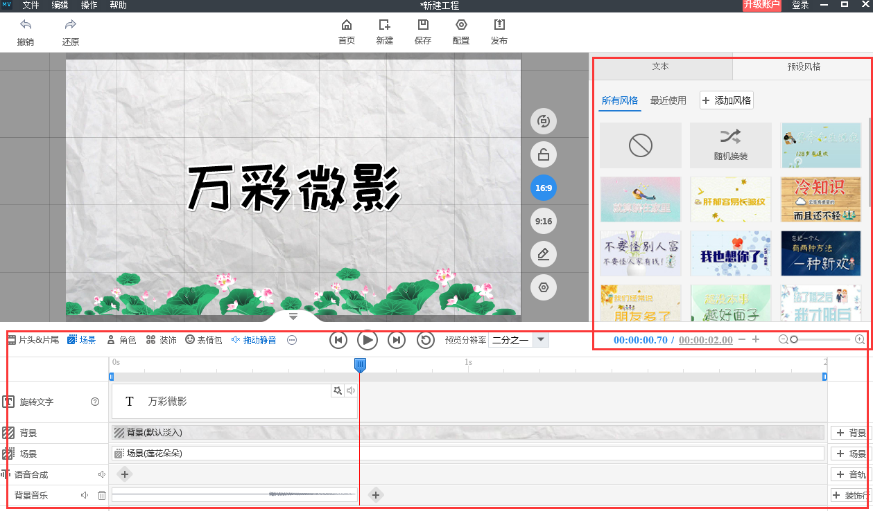Open the 片头&片尾 section
The image size is (873, 511).
pyautogui.click(x=33, y=340)
